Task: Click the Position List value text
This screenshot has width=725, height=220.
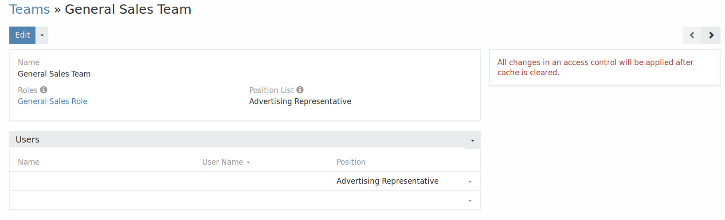Action: click(x=300, y=101)
